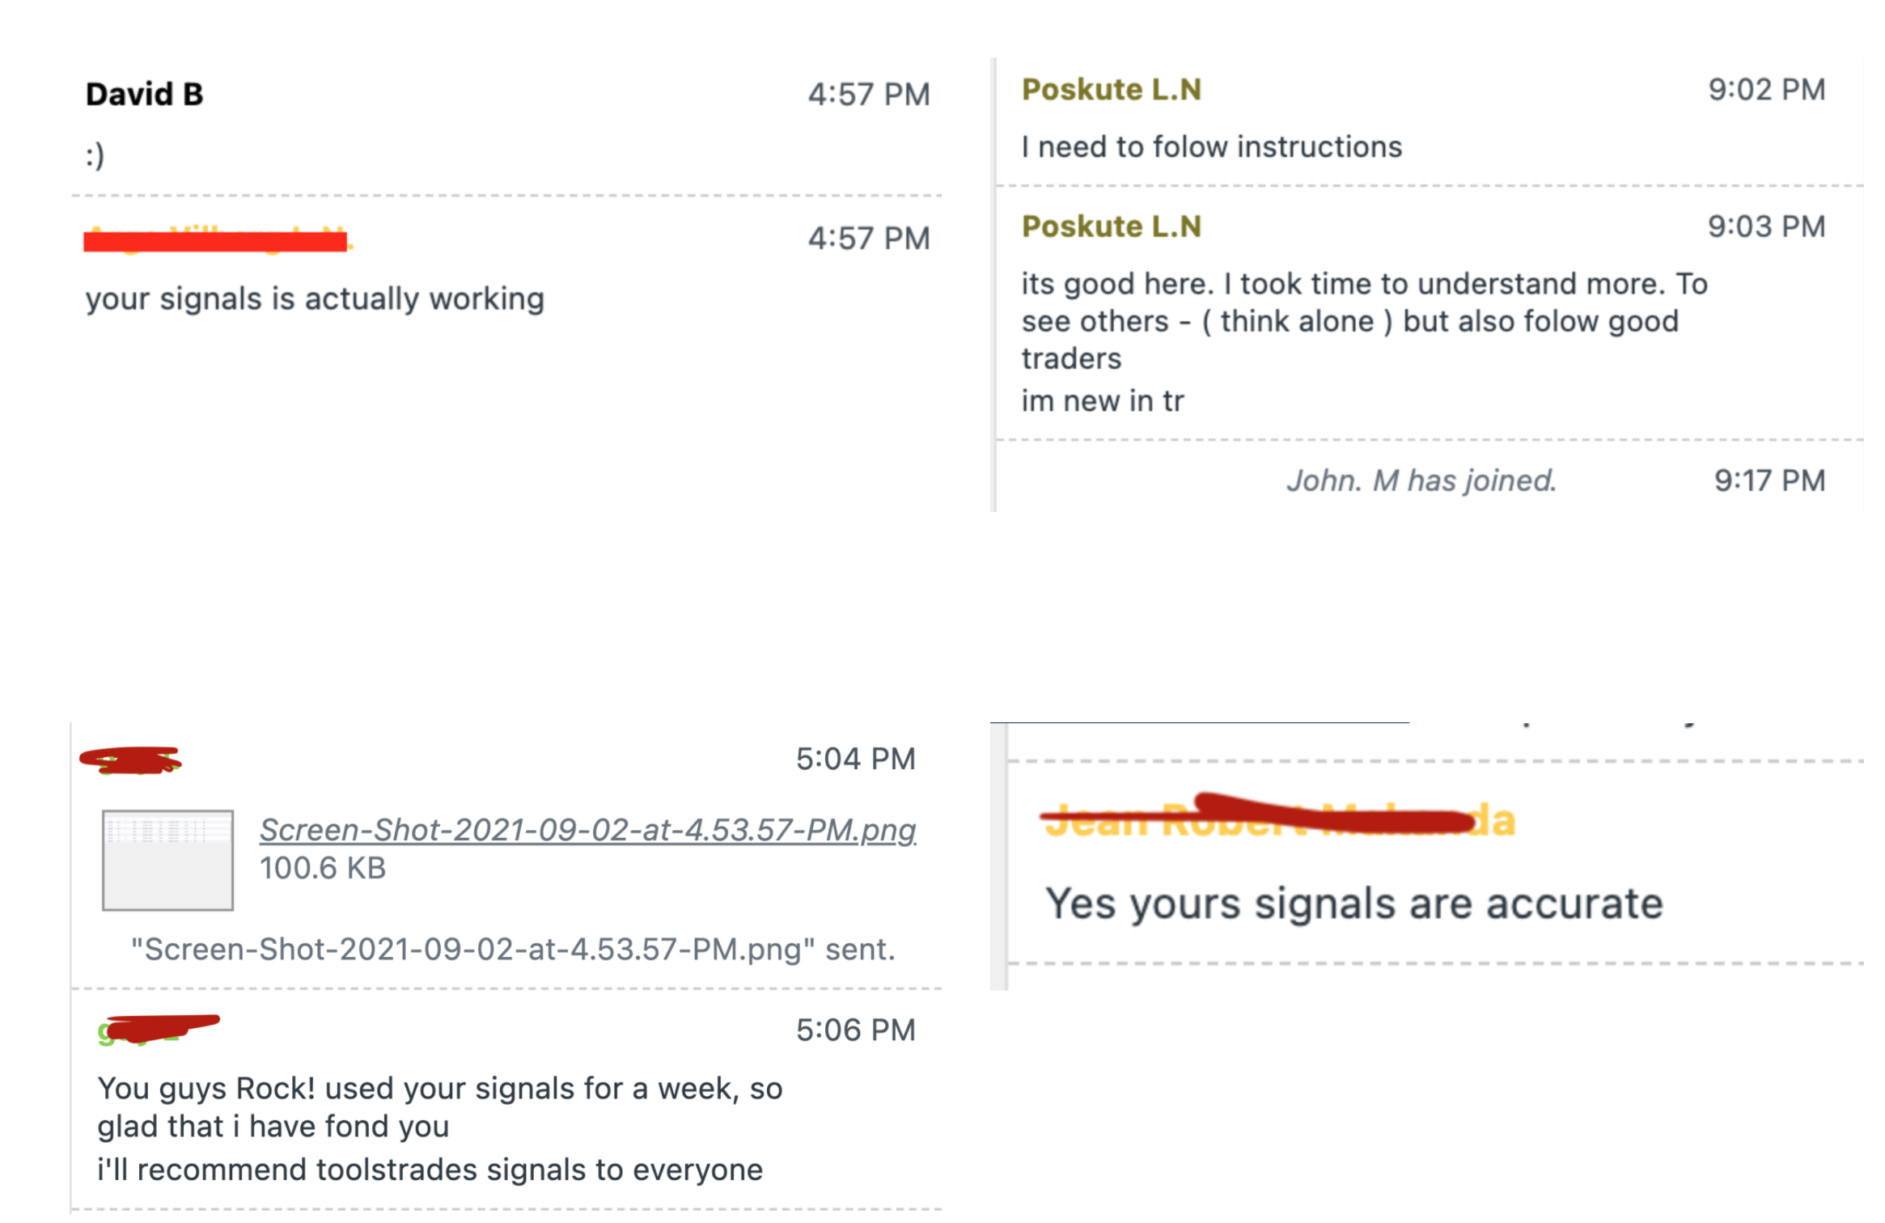Click the "im new in tr" message line
This screenshot has height=1223, width=1885.
pos(1102,401)
